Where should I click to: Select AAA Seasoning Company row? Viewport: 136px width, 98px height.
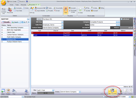pyautogui.click(x=15, y=27)
